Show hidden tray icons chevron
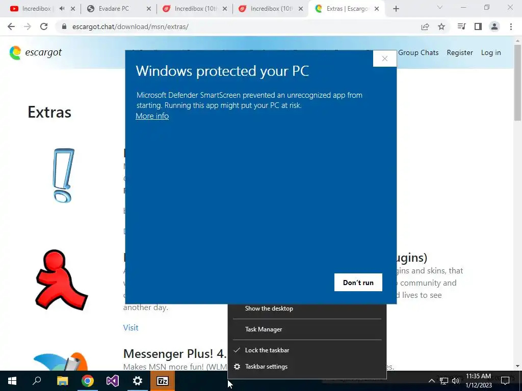 click(x=431, y=381)
